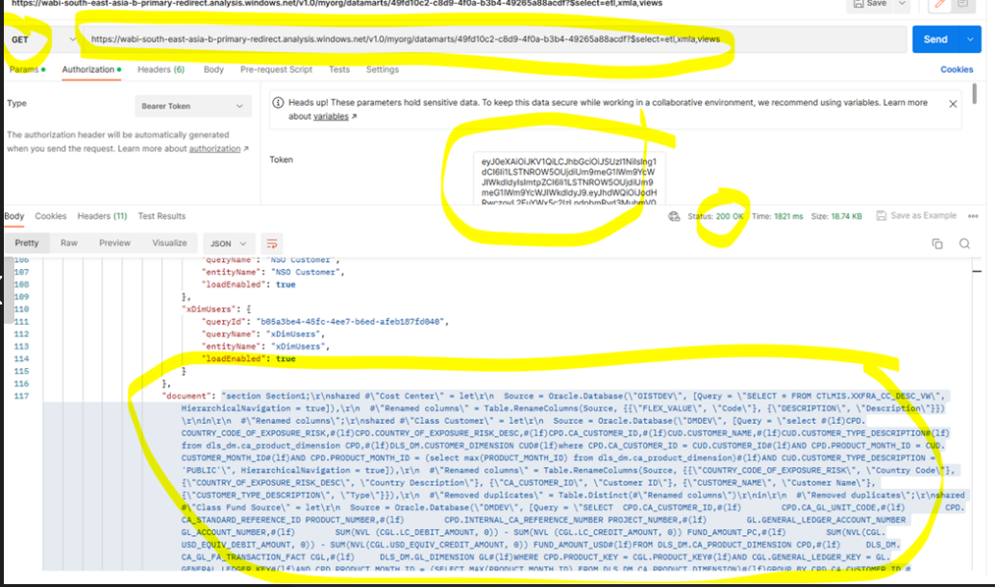Open the request Settings tab

tap(383, 70)
